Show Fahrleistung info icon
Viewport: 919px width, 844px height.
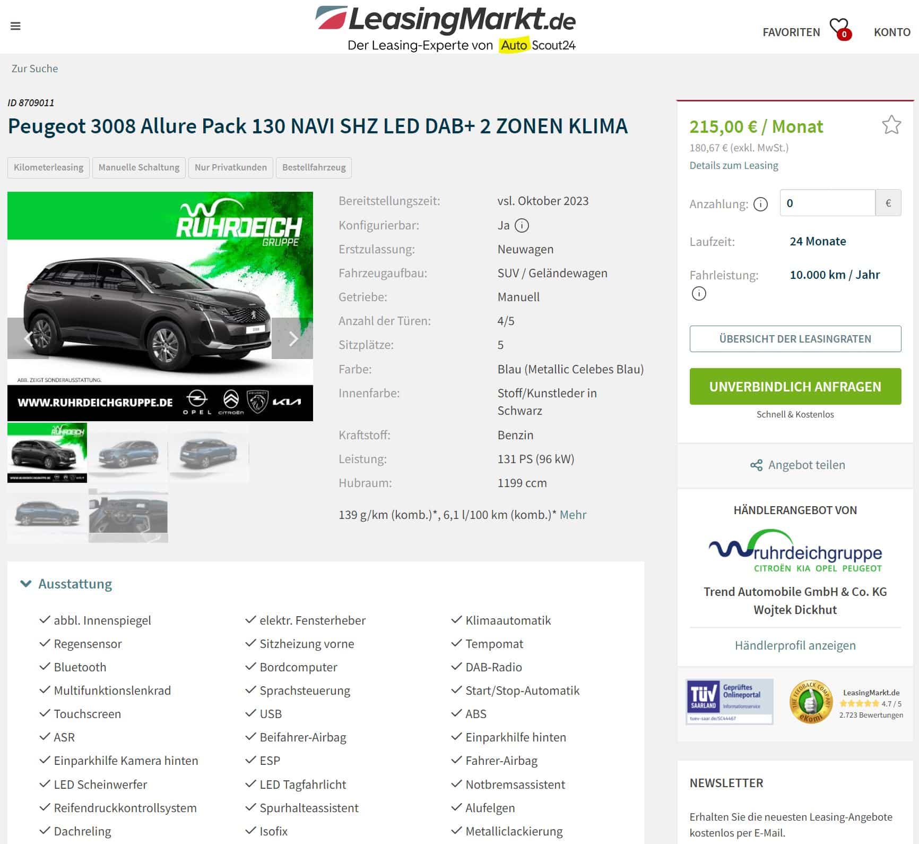[x=699, y=293]
